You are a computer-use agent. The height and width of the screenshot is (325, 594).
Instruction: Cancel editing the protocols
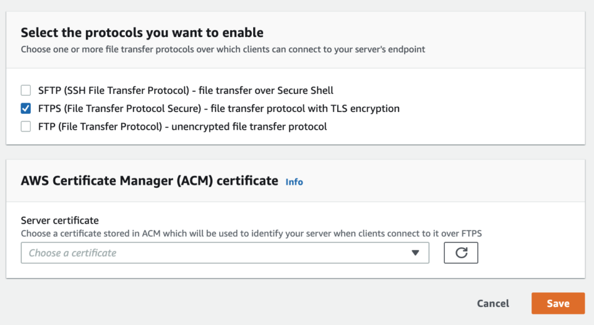tap(493, 303)
